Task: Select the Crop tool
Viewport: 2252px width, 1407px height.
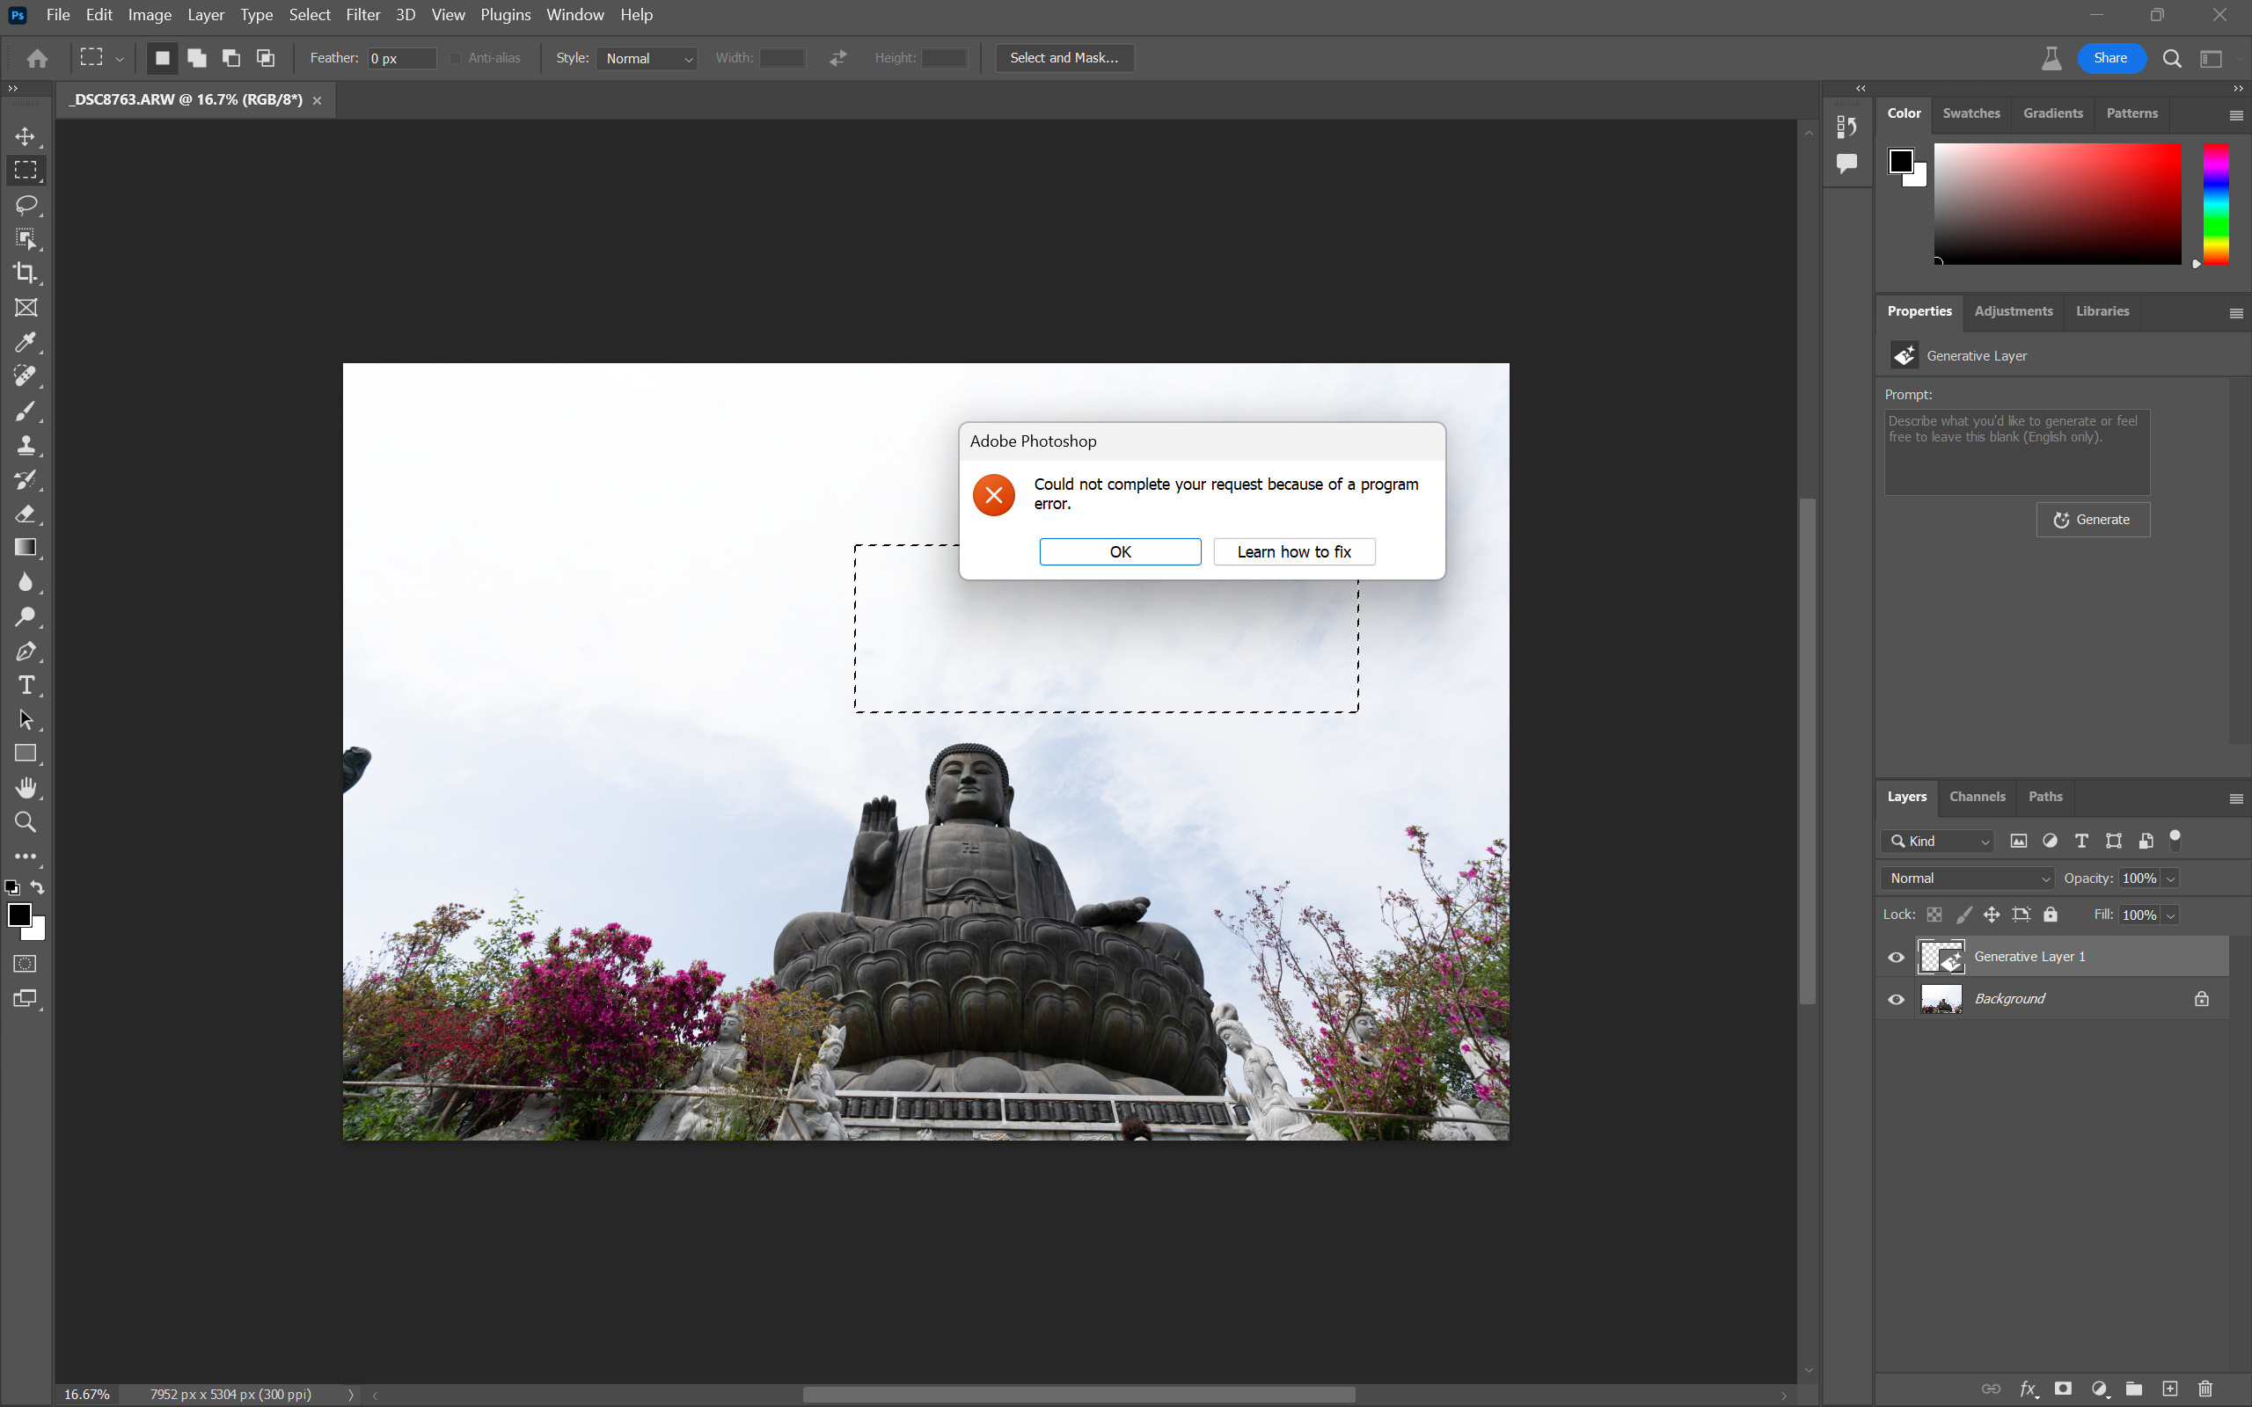Action: pos(26,273)
